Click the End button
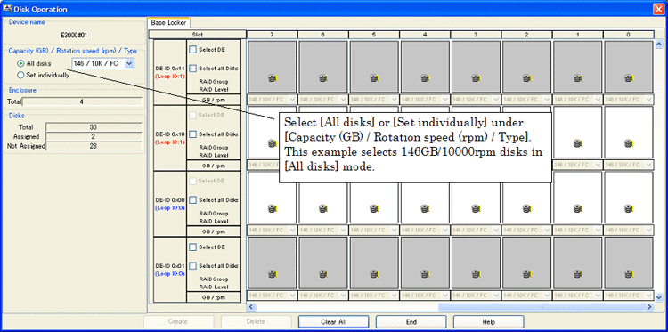 (411, 322)
